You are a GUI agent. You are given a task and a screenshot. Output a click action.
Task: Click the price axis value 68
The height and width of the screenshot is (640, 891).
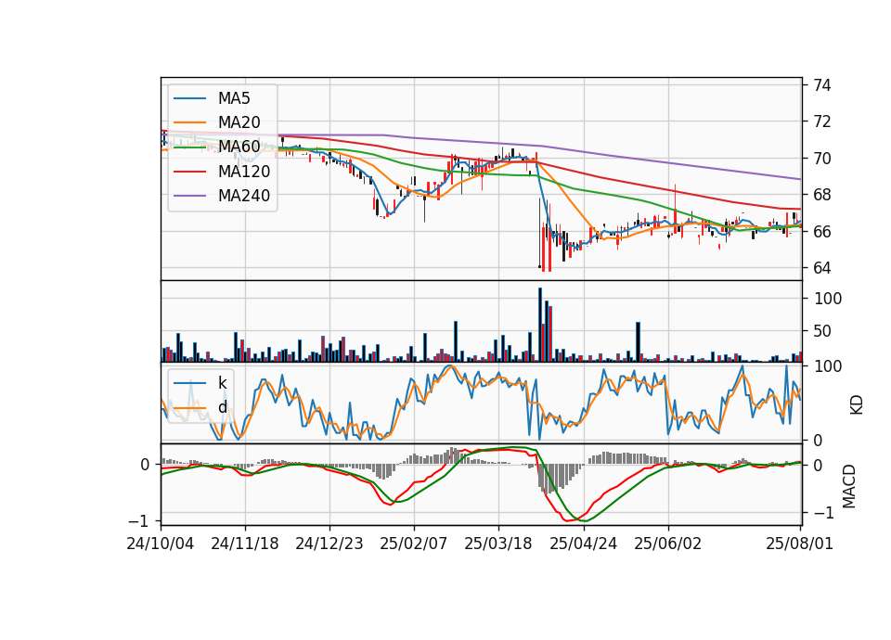pos(821,195)
